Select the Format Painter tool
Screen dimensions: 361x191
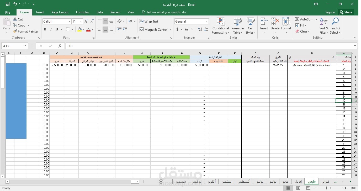click(x=26, y=31)
